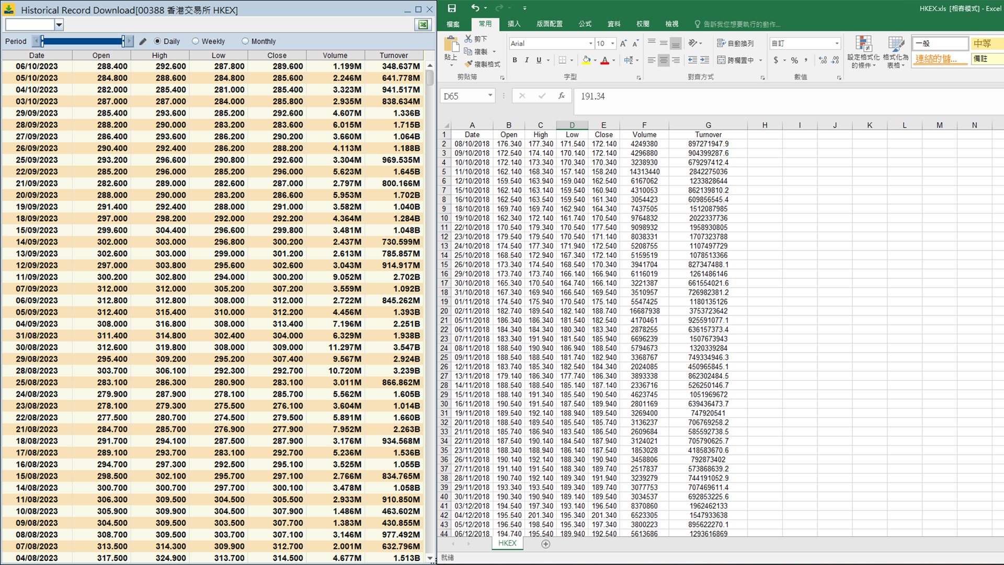Click the Excel export icon in downloader
Viewport: 1004px width, 565px height.
point(423,25)
